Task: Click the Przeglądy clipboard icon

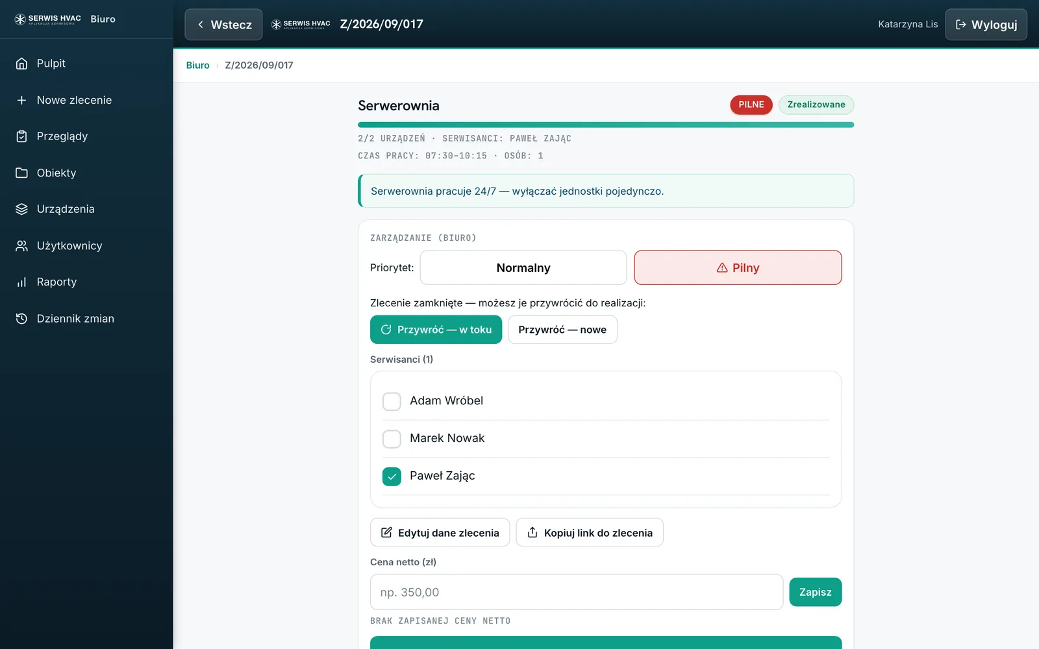Action: coord(21,136)
